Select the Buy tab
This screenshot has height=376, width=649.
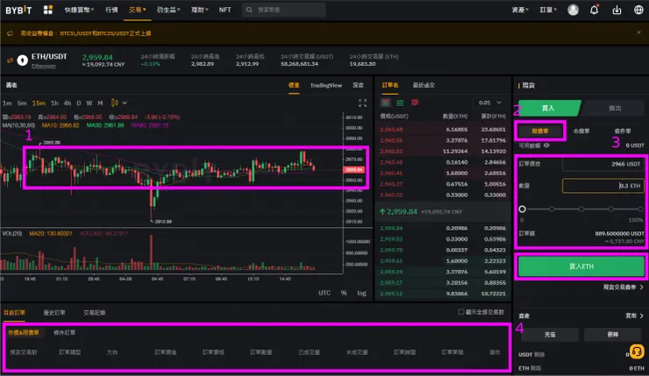pyautogui.click(x=549, y=108)
